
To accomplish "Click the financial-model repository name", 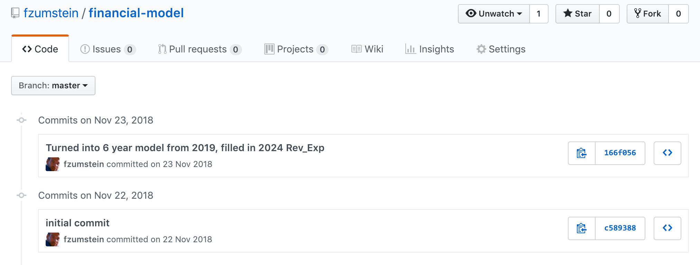I will (x=136, y=13).
